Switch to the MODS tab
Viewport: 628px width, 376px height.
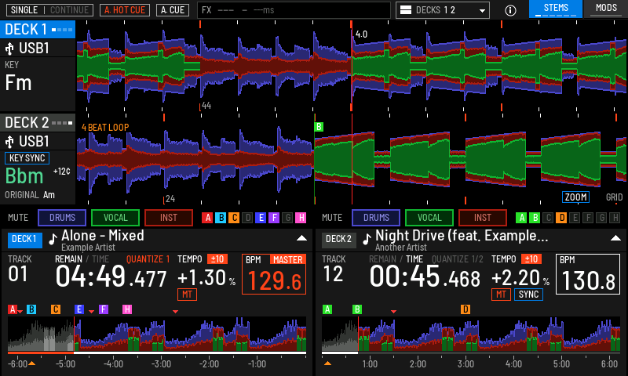tap(606, 9)
